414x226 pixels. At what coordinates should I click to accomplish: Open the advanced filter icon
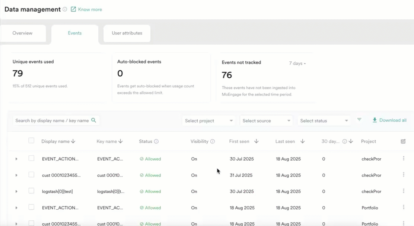tap(359, 120)
